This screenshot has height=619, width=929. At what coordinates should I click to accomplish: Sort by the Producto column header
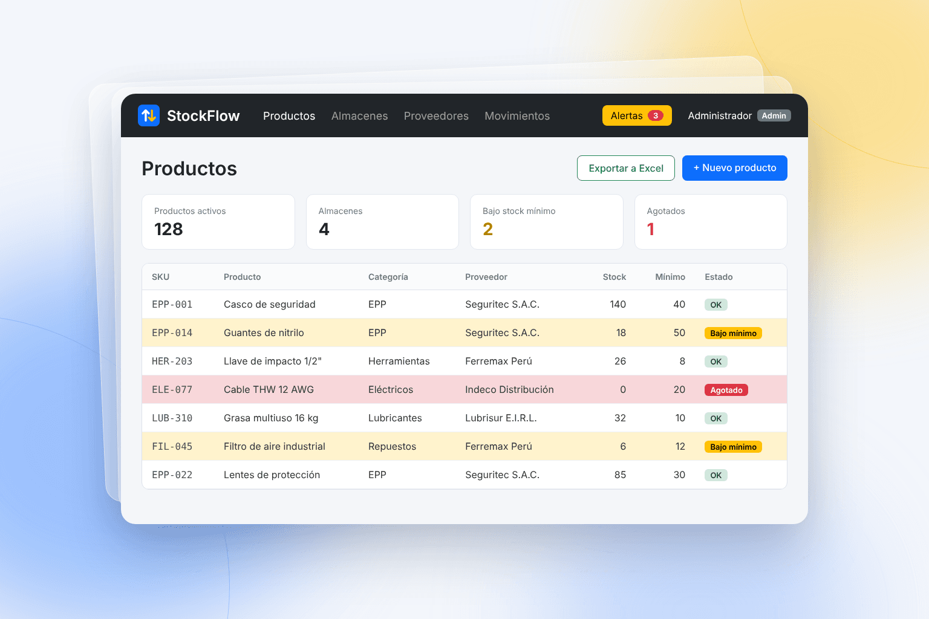(242, 277)
